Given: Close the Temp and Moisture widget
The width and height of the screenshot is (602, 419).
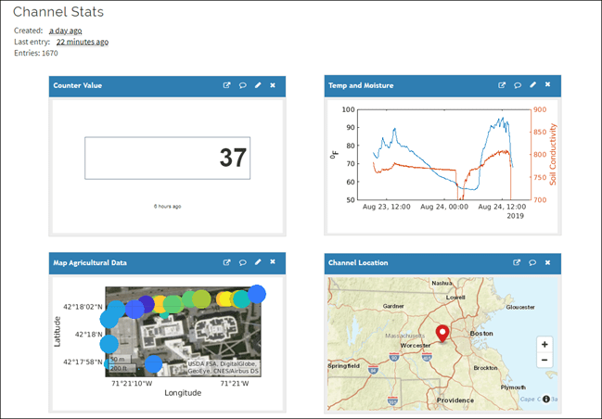Looking at the screenshot, I should pyautogui.click(x=548, y=84).
